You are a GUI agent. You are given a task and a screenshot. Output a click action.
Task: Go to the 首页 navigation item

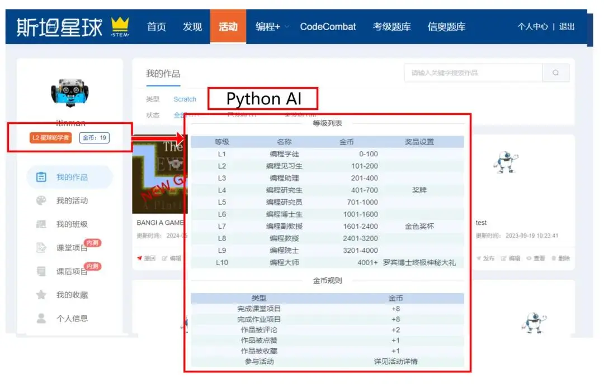pyautogui.click(x=156, y=26)
